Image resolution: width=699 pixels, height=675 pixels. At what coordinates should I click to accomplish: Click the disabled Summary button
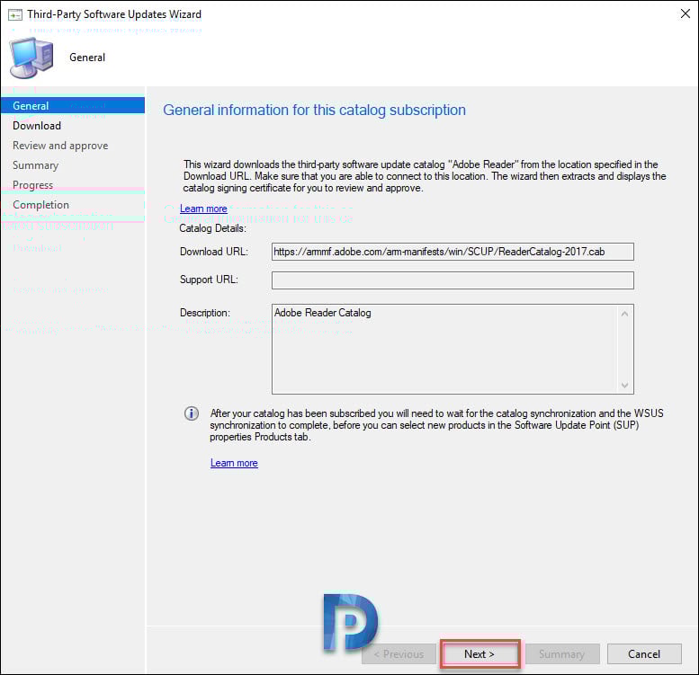(562, 653)
